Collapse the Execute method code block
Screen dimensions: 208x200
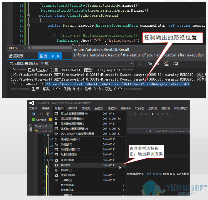[28, 26]
